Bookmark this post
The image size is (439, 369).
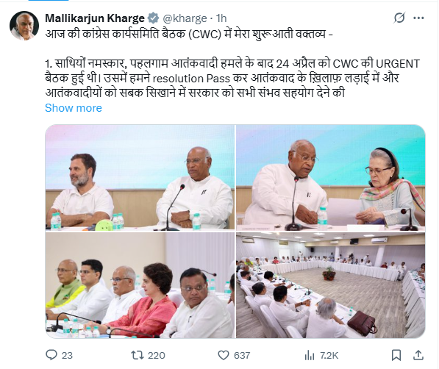coord(396,355)
